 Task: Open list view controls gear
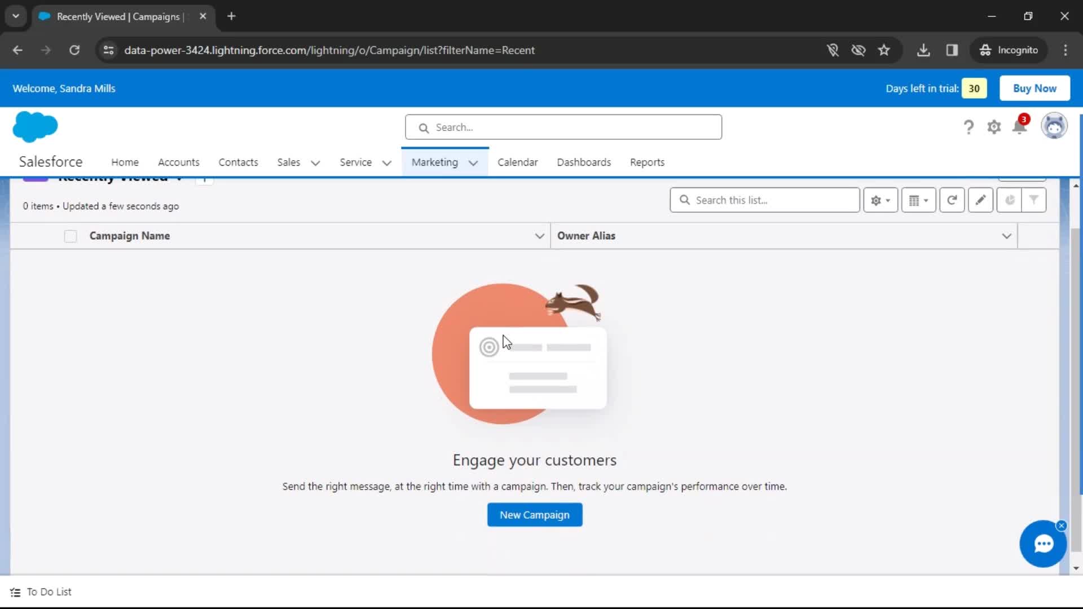(881, 200)
